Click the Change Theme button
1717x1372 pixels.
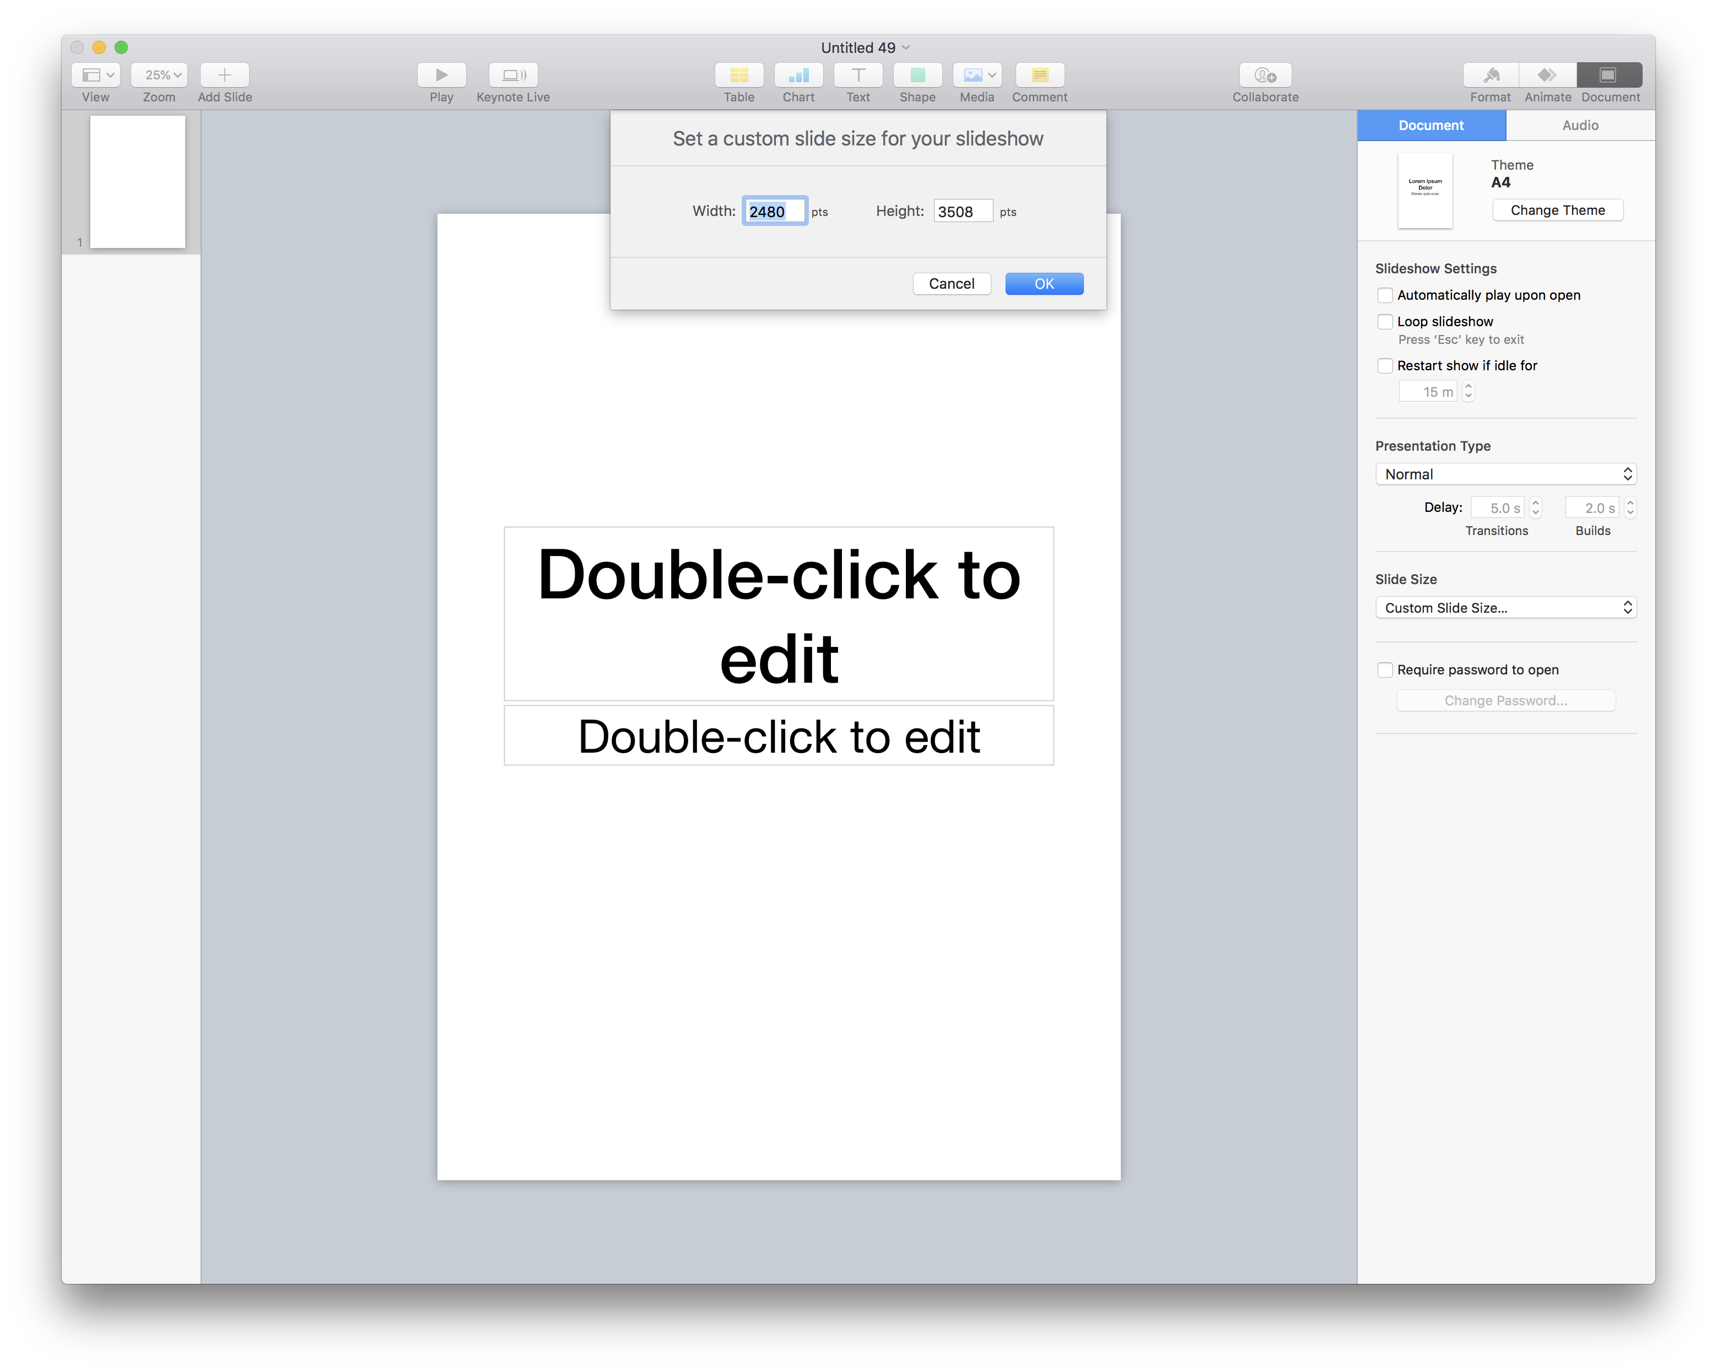click(1557, 210)
